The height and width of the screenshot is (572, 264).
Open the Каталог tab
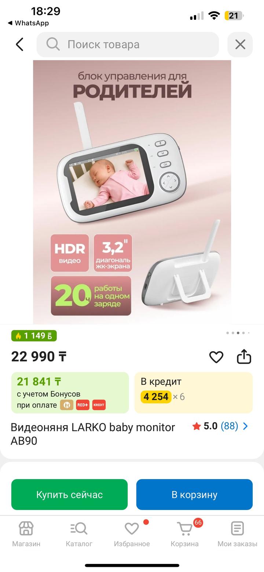[x=79, y=535]
